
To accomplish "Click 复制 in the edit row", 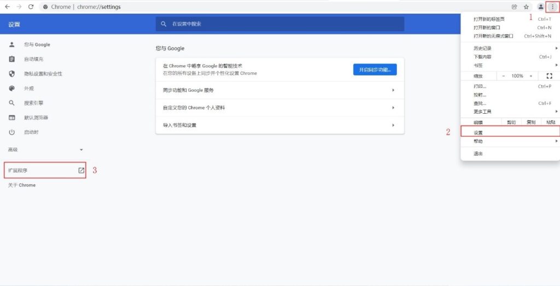I will coord(531,122).
